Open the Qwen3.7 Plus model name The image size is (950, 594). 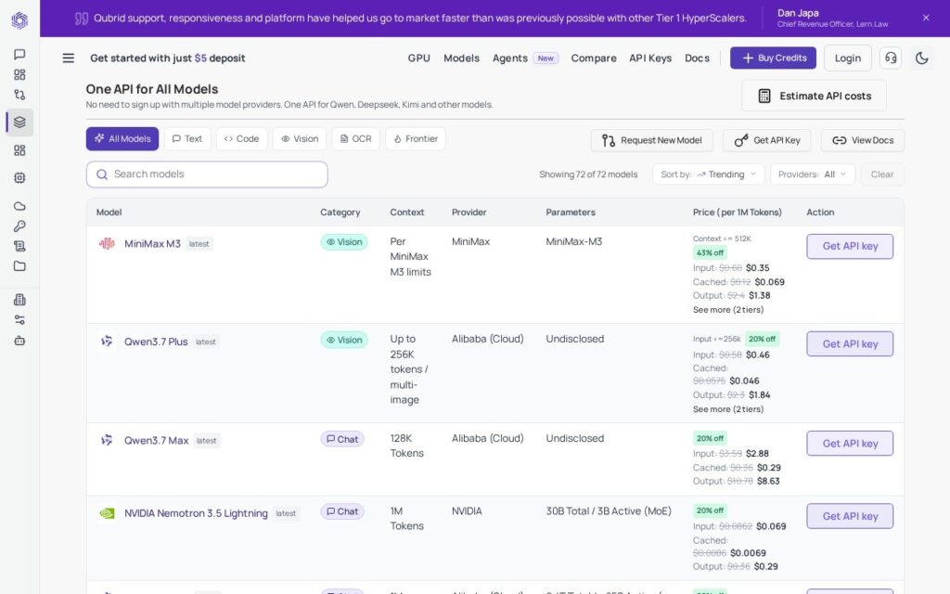tap(156, 342)
